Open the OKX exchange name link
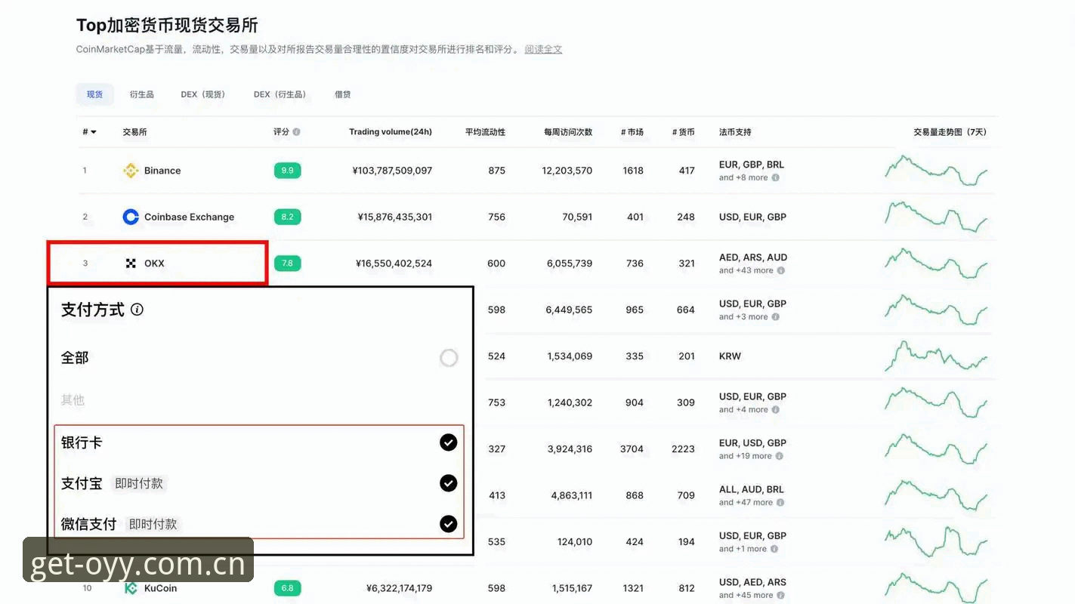The image size is (1075, 604). coord(154,263)
